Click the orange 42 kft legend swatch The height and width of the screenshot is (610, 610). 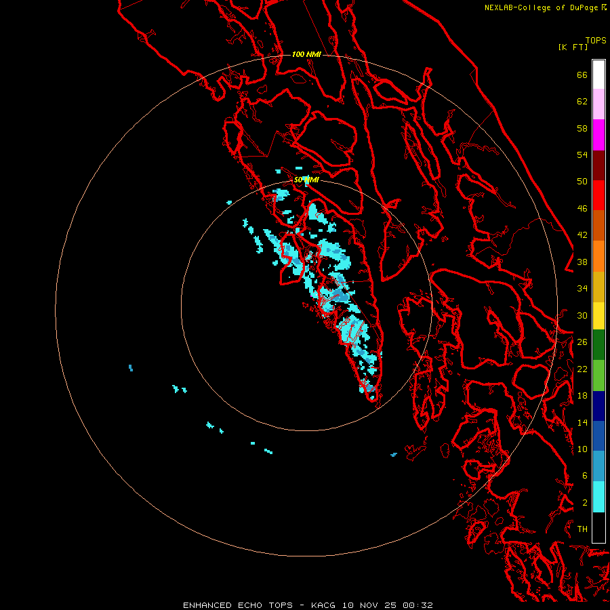tap(598, 256)
